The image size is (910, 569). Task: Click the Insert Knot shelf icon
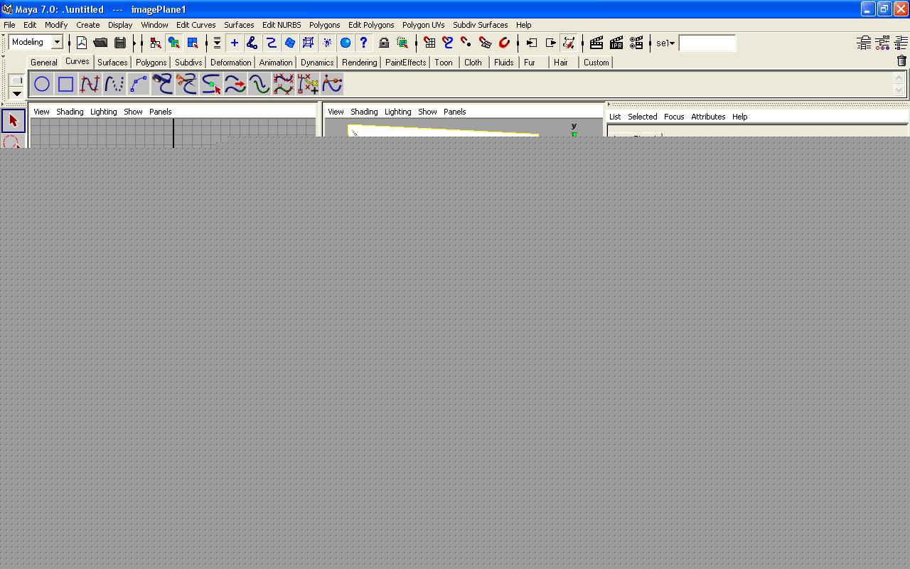(211, 84)
